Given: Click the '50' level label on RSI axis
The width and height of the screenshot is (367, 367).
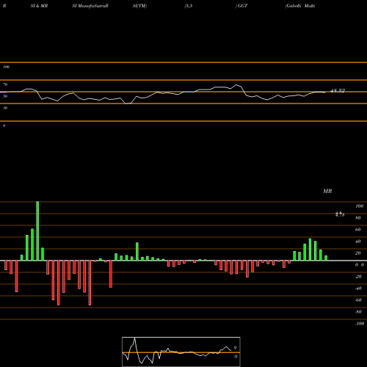Looking at the screenshot, I should [x=5, y=96].
